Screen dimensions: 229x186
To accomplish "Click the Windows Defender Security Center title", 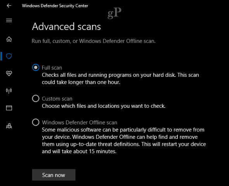I will click(55, 6).
